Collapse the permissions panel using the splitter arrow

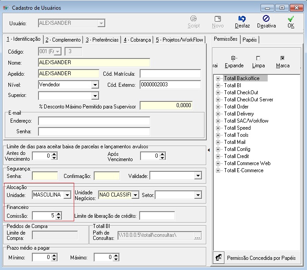[208, 150]
